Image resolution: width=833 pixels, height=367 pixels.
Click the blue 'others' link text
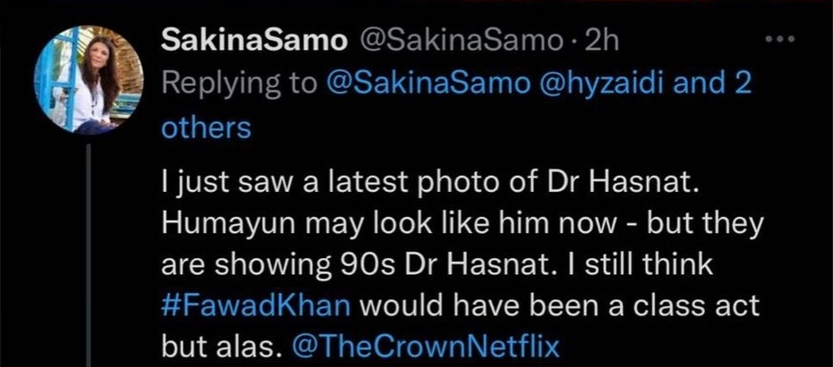[x=205, y=128]
